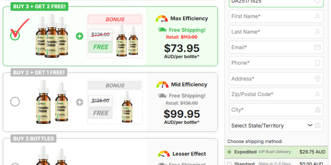Click the red BONUS banner in top package
Screen dimensions: 331x165
click(x=115, y=20)
